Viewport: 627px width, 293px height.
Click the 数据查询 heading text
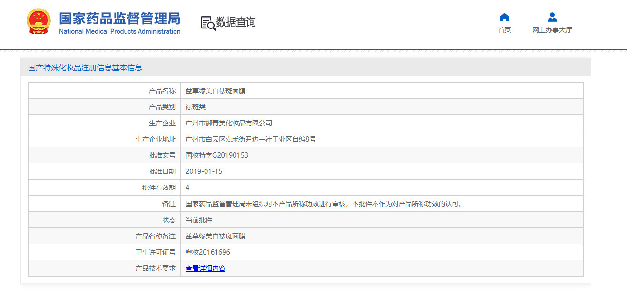point(236,22)
